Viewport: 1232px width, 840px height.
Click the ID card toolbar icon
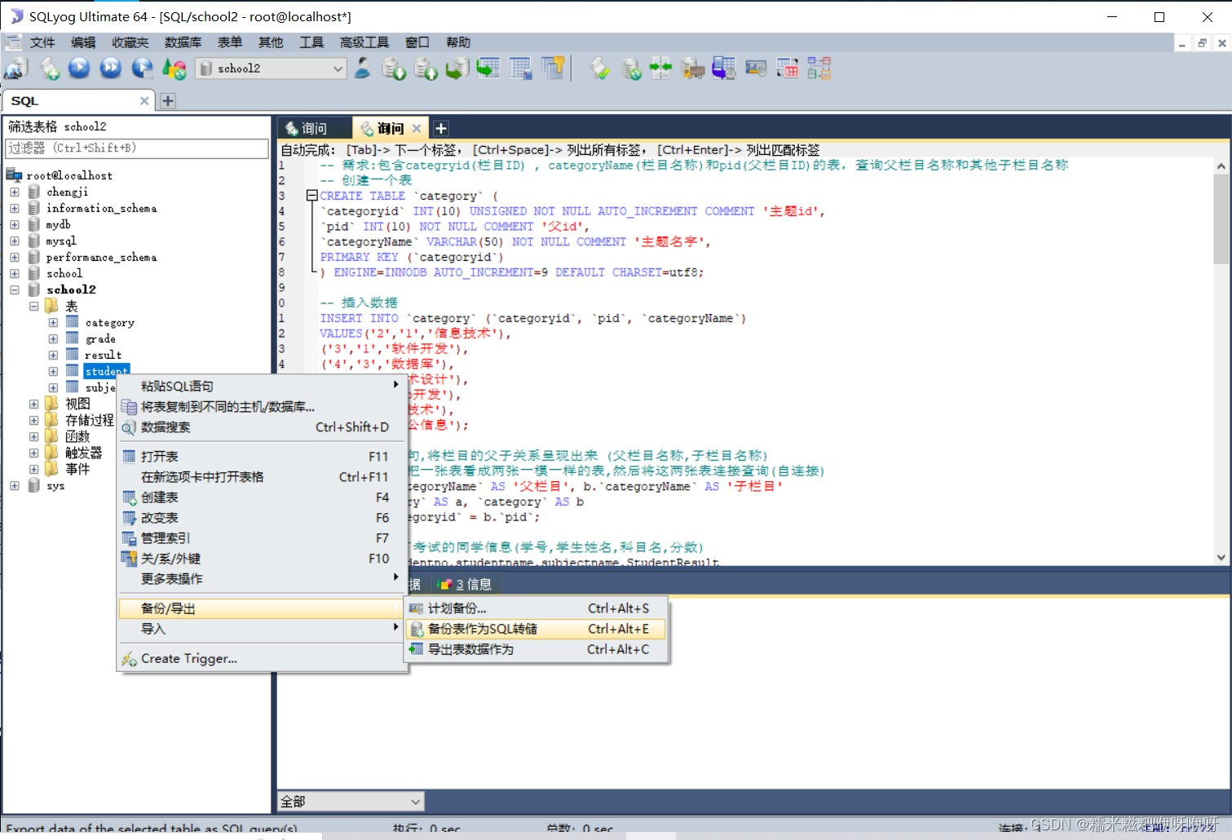pyautogui.click(x=756, y=69)
